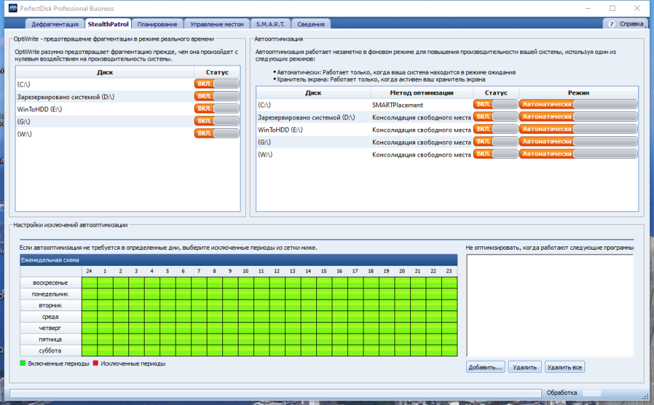654x405 pixels.
Task: Select the среда row header in schedule
Action: [x=51, y=317]
